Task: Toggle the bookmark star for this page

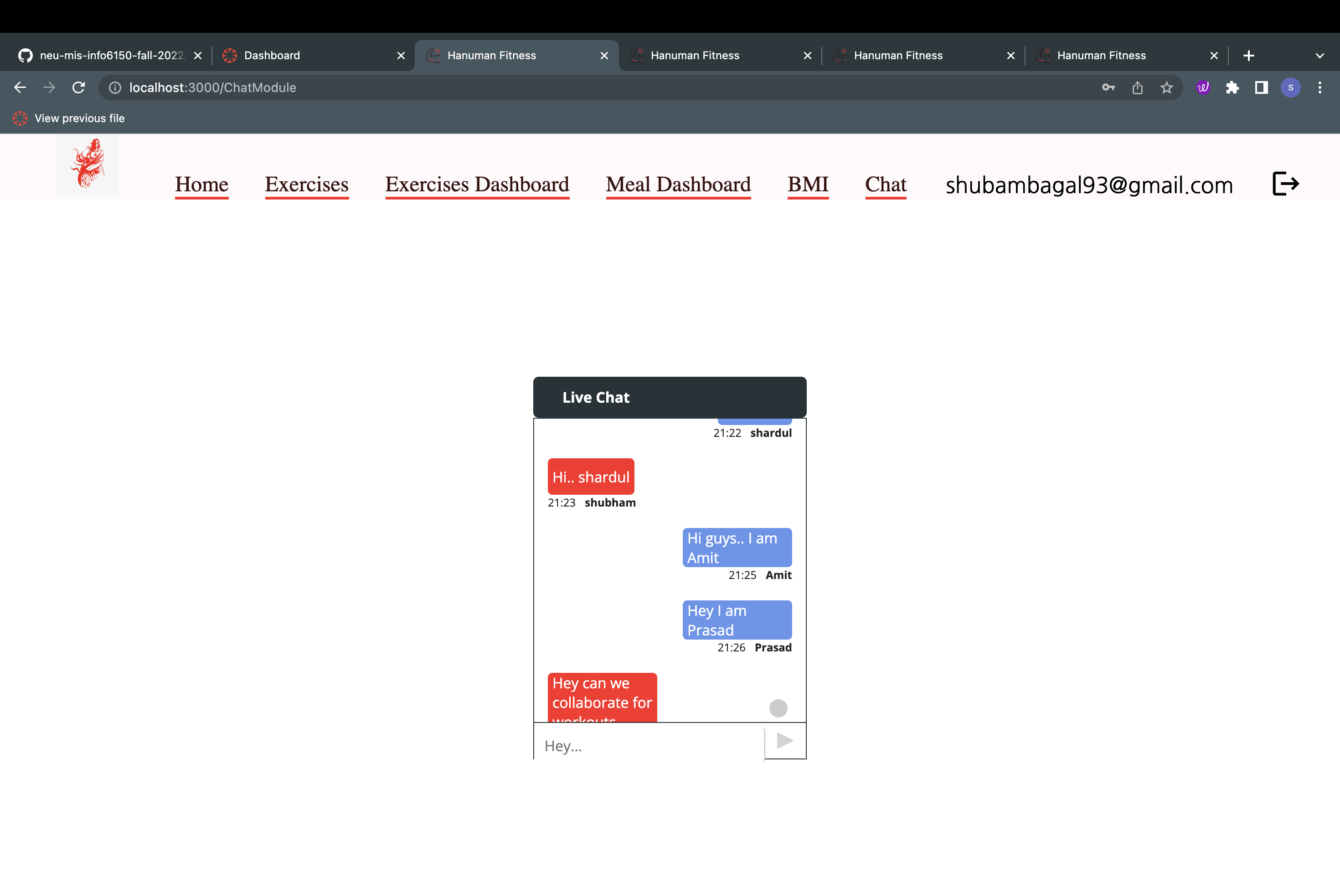Action: (x=1166, y=87)
